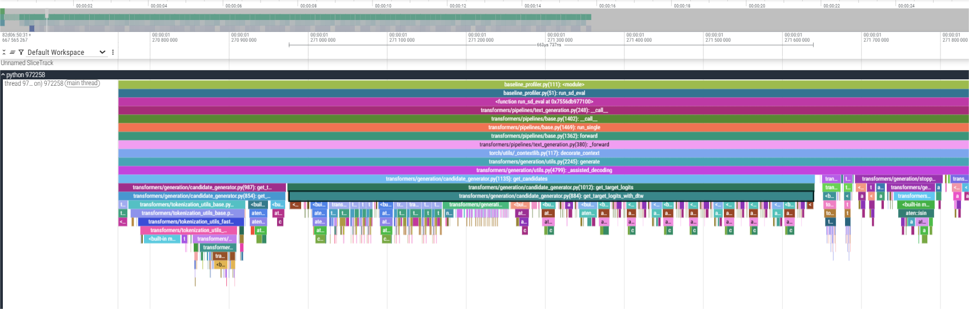Click the track sort order icon
The height and width of the screenshot is (309, 969).
[x=13, y=52]
